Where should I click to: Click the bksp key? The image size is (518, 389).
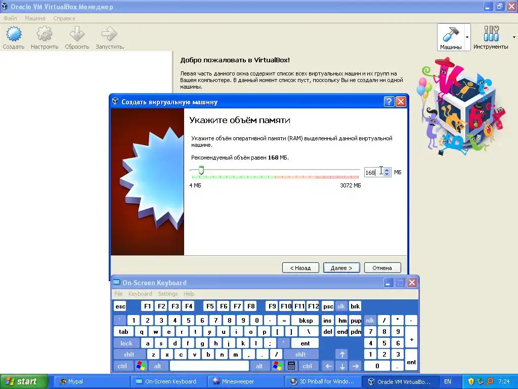click(x=306, y=321)
